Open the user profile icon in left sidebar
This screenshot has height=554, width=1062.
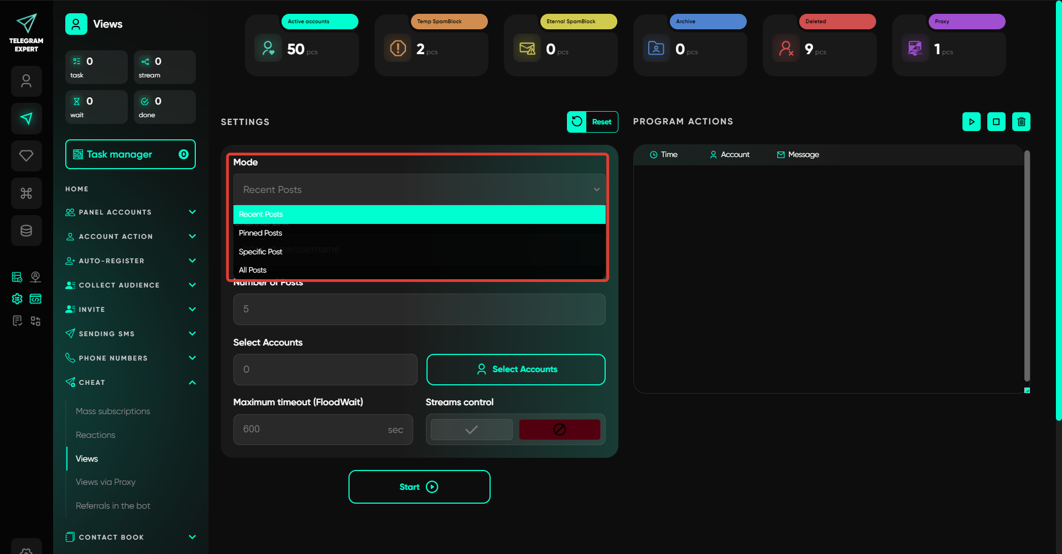point(26,81)
